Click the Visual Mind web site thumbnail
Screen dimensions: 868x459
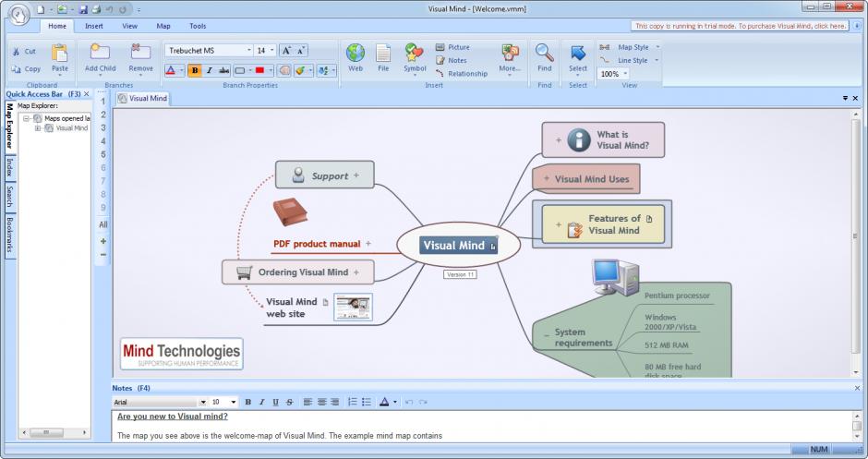[353, 308]
